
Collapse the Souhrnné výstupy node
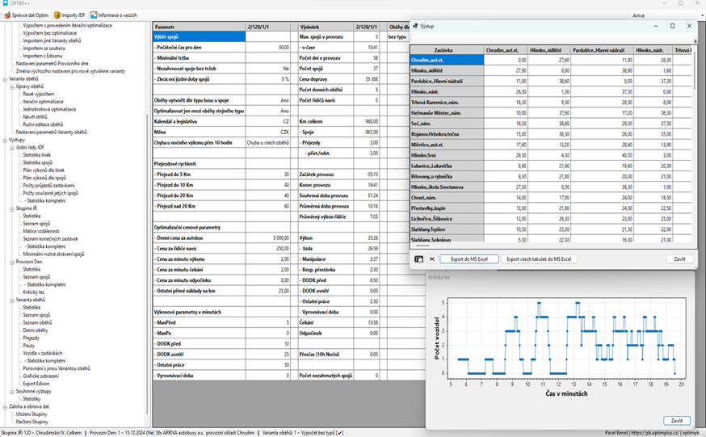pyautogui.click(x=11, y=391)
